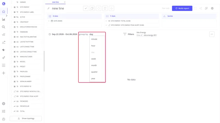This screenshot has width=220, height=123.
Task: Open the group by day dropdown
Action: [x=91, y=34]
